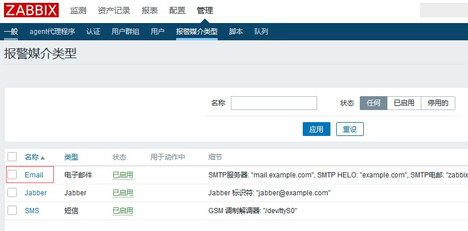Viewport: 468px width, 231px height.
Task: Click the ZABBIX logo
Action: click(x=31, y=10)
